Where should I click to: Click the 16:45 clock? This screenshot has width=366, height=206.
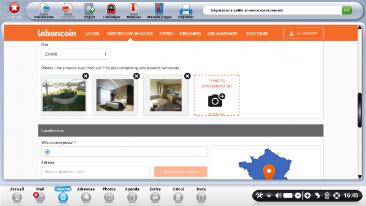click(x=351, y=195)
